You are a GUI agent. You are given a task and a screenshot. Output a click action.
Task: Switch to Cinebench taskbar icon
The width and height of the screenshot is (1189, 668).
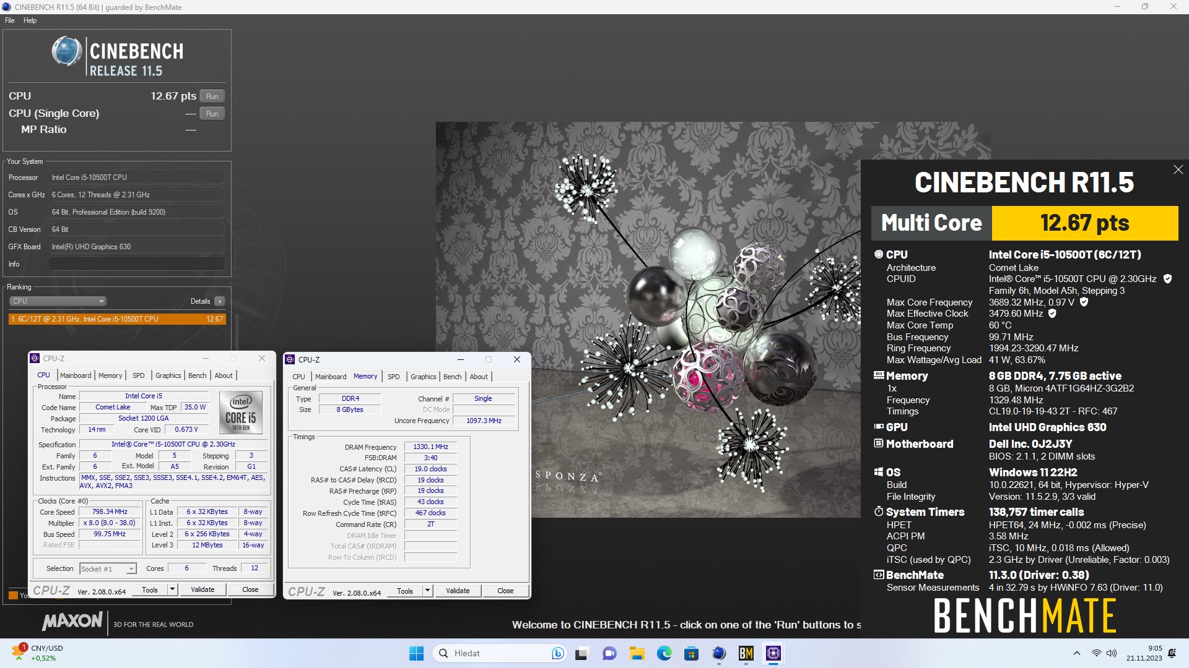718,653
